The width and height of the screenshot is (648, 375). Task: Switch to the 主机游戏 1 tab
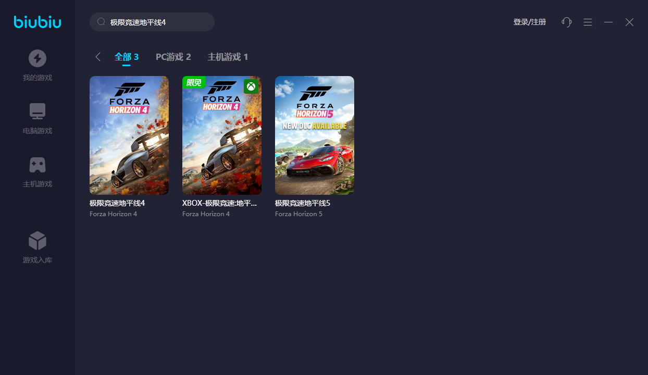point(228,57)
